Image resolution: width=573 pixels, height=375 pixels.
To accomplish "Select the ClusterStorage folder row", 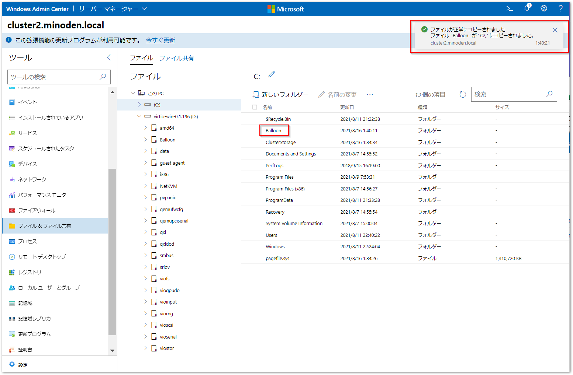I will pyautogui.click(x=405, y=142).
